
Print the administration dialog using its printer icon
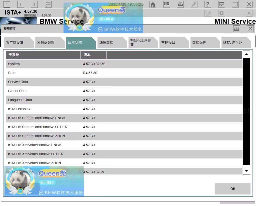(236, 29)
